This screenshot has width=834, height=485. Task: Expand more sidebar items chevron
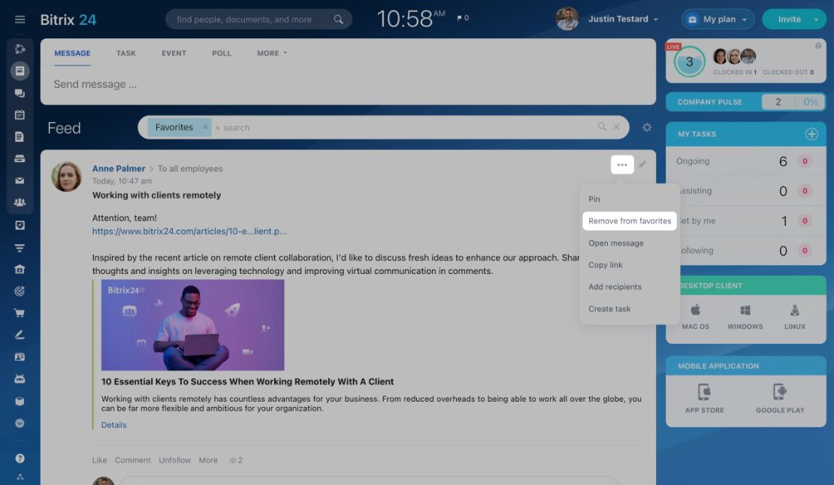pos(20,423)
